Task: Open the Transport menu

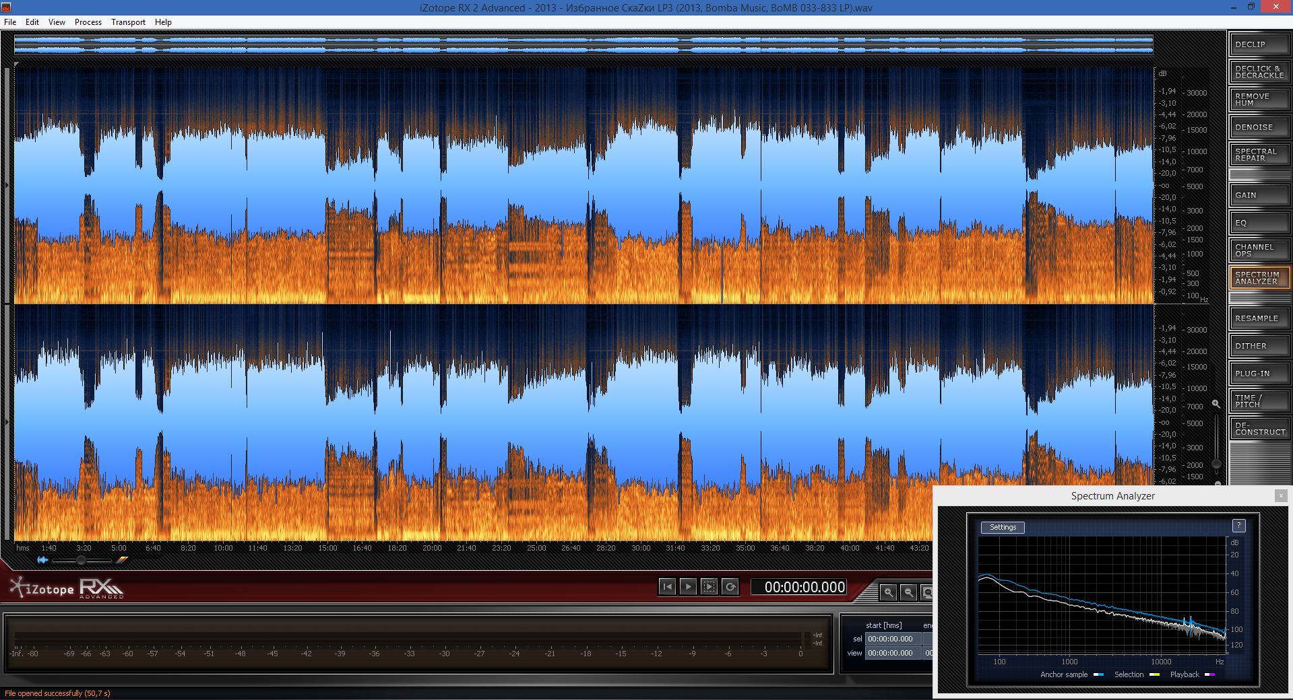Action: click(128, 22)
